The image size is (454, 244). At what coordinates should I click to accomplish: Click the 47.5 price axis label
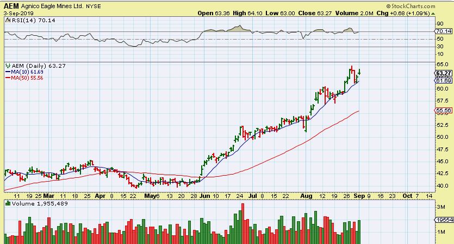click(x=443, y=149)
